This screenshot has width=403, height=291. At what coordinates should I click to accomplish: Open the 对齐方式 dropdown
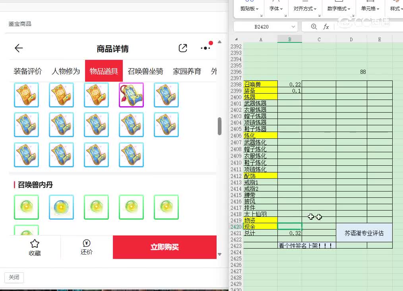(x=305, y=9)
